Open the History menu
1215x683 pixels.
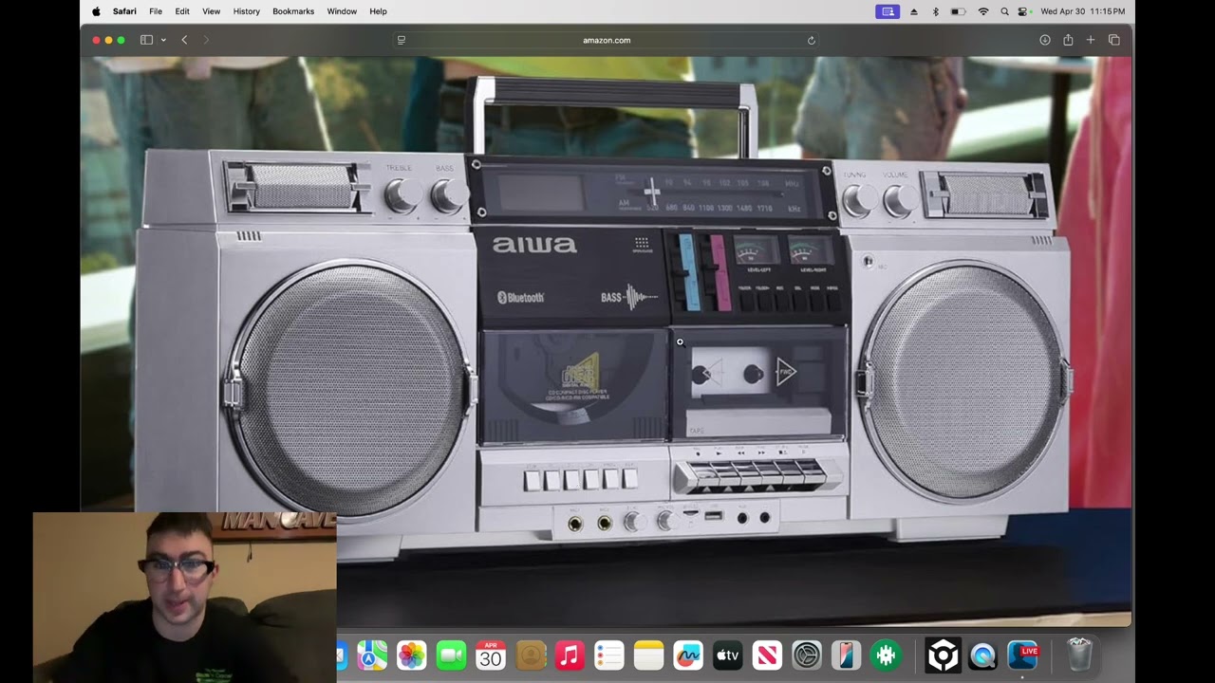coord(246,11)
